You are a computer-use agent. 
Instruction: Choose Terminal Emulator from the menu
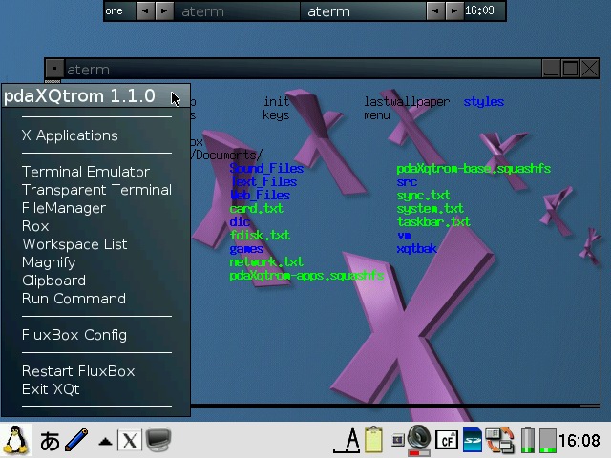pyautogui.click(x=86, y=172)
